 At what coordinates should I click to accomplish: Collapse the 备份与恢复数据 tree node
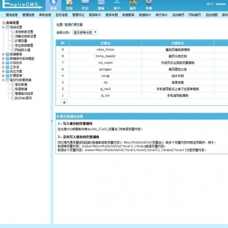(3, 80)
